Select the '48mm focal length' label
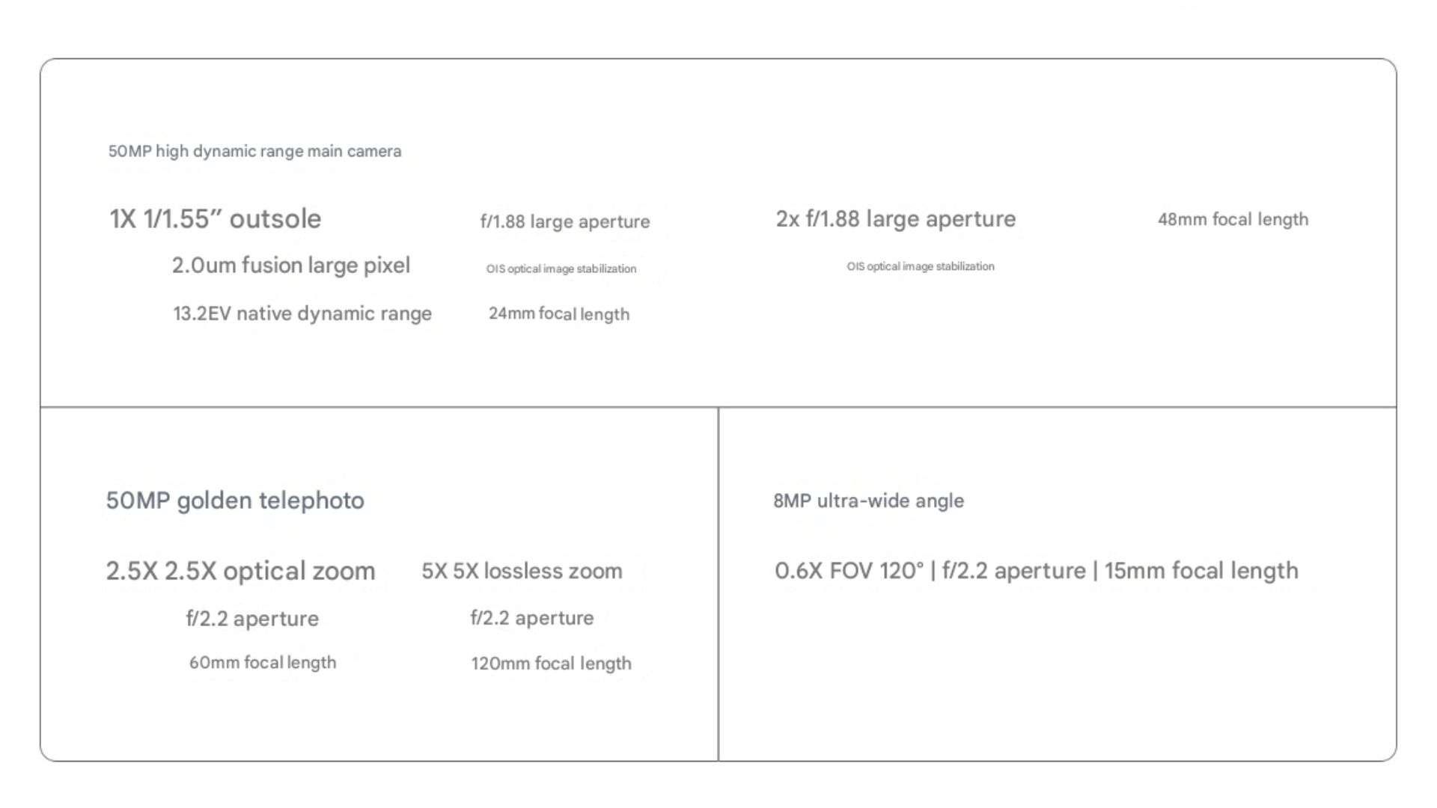The height and width of the screenshot is (808, 1437). [x=1233, y=219]
